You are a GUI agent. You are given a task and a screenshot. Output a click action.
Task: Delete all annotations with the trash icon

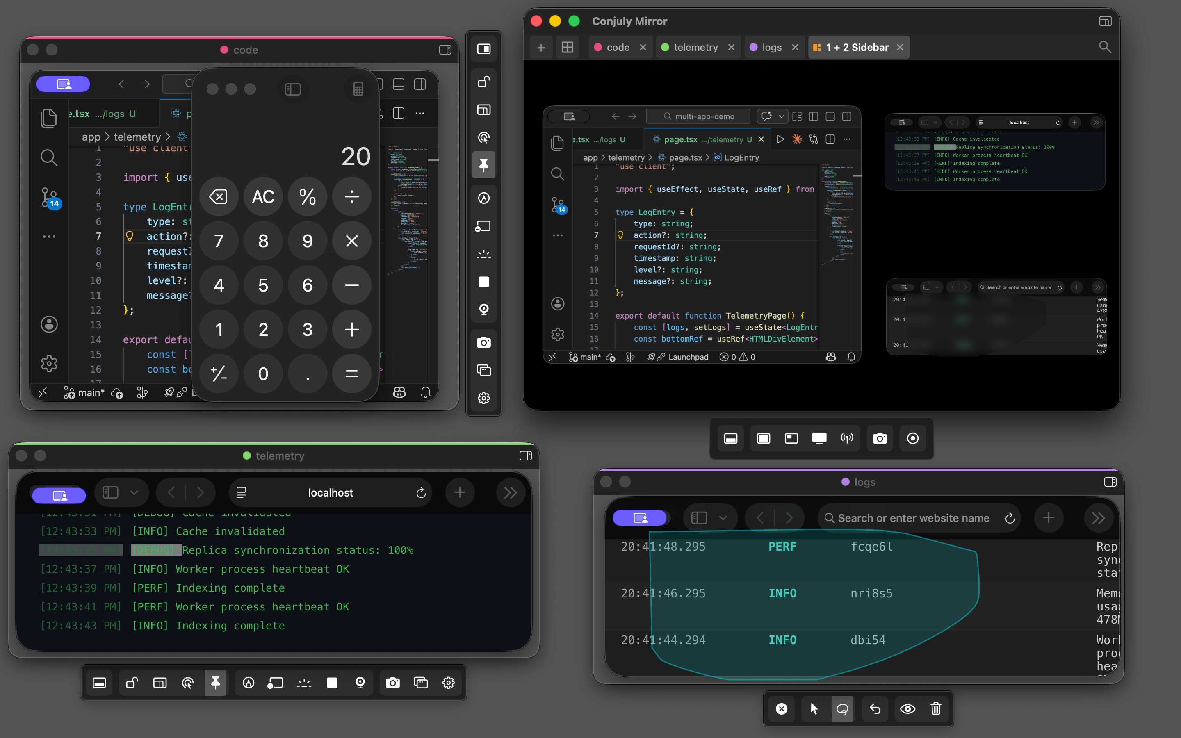click(936, 709)
